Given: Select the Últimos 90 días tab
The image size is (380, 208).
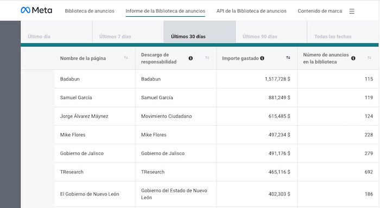Looking at the screenshot, I should 271,32.
